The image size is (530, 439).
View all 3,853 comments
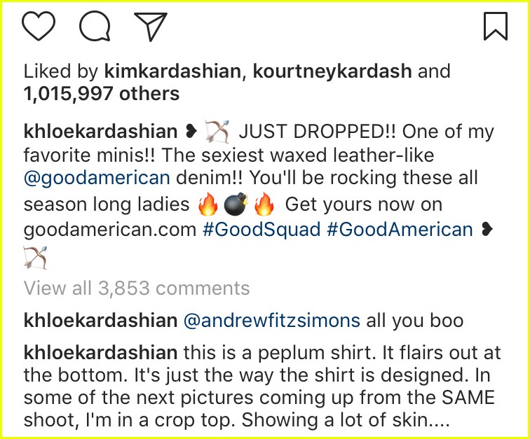click(x=137, y=288)
